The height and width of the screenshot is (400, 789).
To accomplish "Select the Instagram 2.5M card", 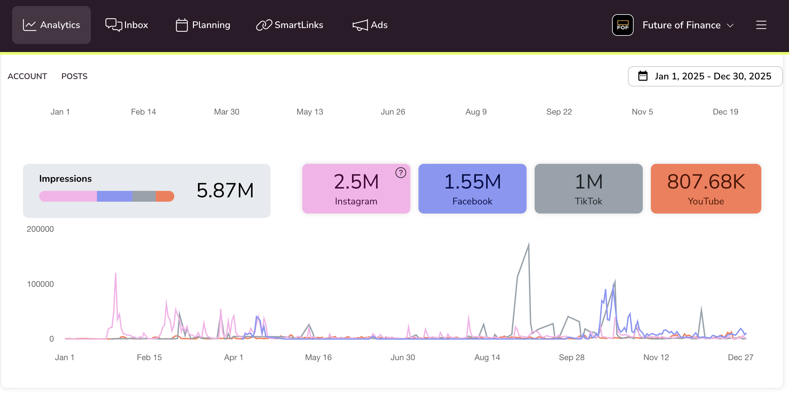I will [356, 189].
